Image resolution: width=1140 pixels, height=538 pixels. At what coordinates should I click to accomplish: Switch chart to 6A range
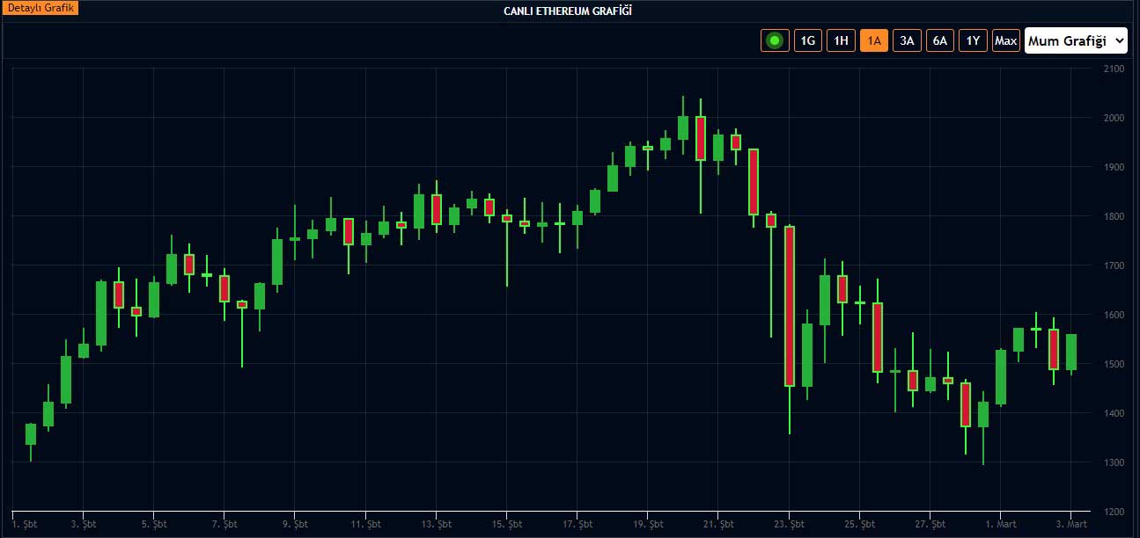click(940, 40)
